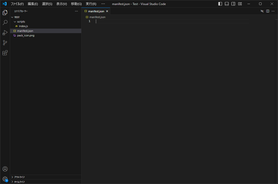
Task: Click the Split Editor icon in the editor toolbar
Action: click(267, 11)
